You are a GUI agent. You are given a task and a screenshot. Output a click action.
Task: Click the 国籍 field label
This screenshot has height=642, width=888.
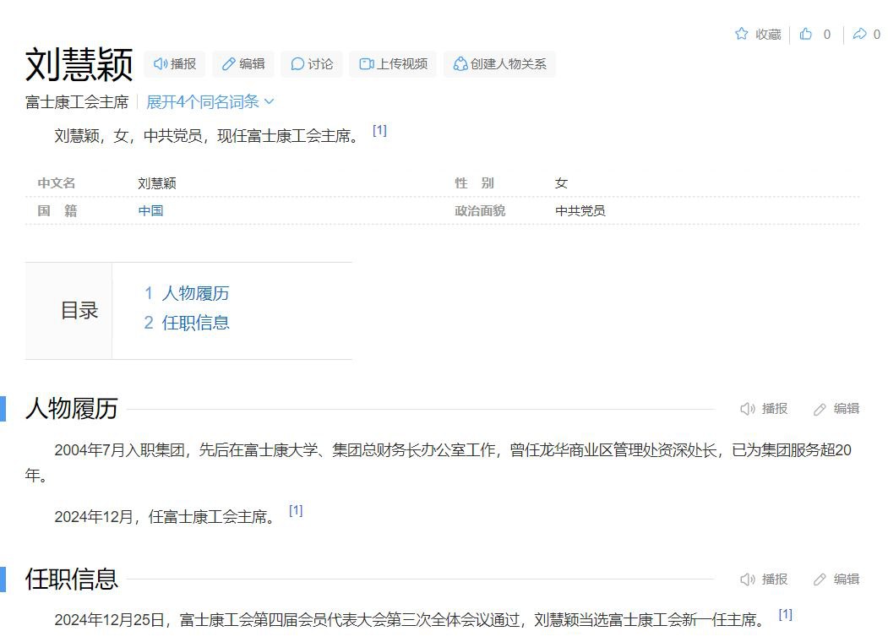click(57, 210)
